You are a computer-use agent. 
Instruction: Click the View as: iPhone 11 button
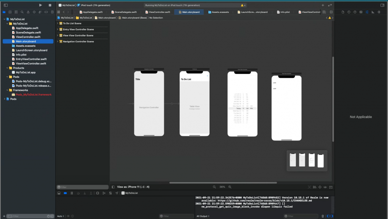click(133, 187)
